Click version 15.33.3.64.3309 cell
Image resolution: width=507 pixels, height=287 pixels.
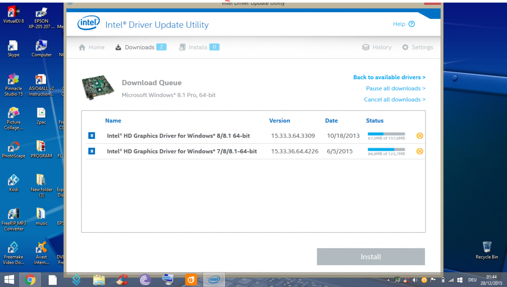click(x=293, y=136)
